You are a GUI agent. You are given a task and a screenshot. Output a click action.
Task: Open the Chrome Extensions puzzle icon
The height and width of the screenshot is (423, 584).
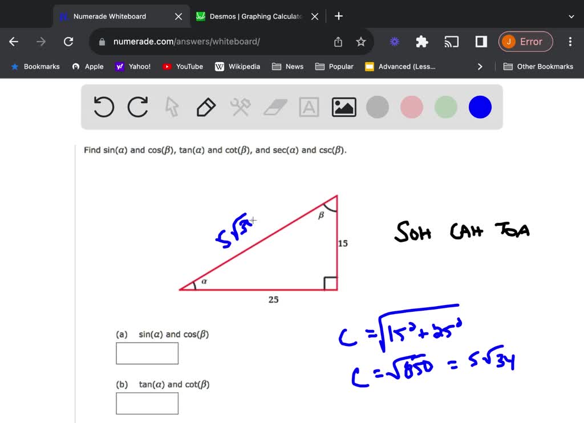[421, 41]
